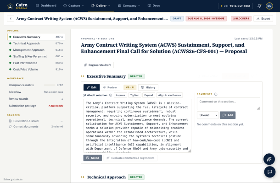
Task: Open the chat bubble button
Action: click(269, 172)
